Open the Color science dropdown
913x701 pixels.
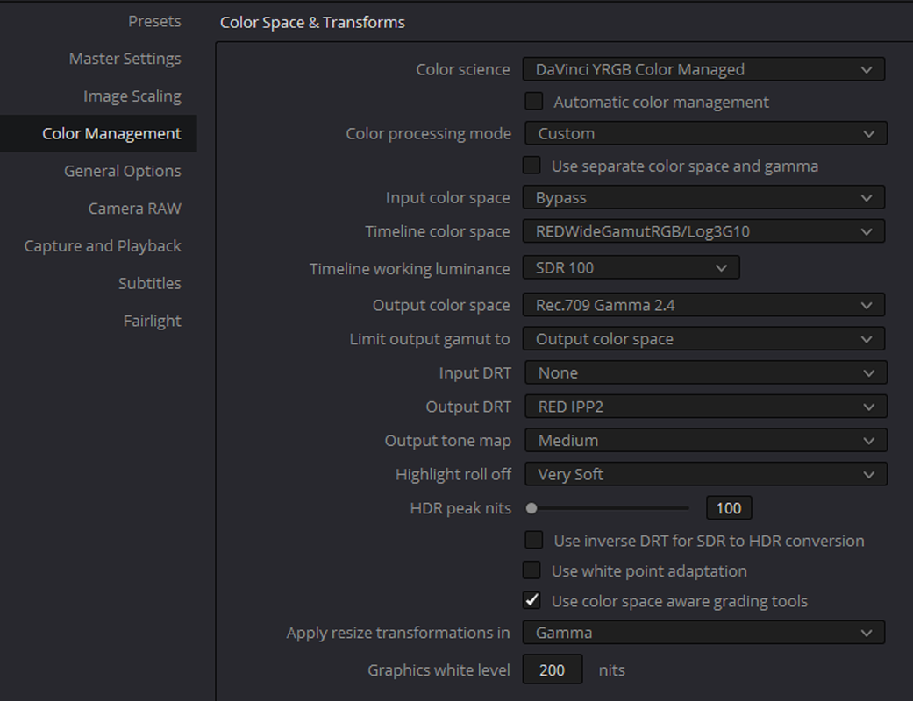point(703,69)
